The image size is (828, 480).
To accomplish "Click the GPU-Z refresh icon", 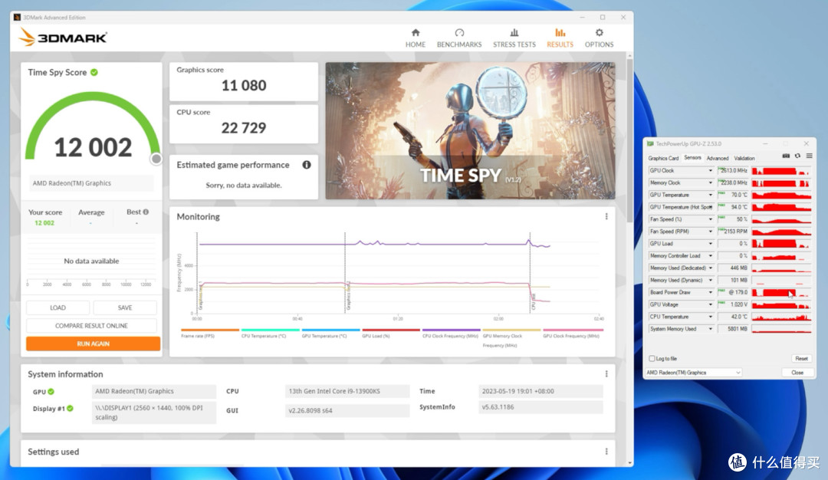I will pyautogui.click(x=797, y=156).
